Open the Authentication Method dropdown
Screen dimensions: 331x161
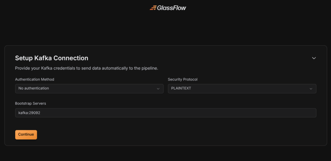pos(89,89)
